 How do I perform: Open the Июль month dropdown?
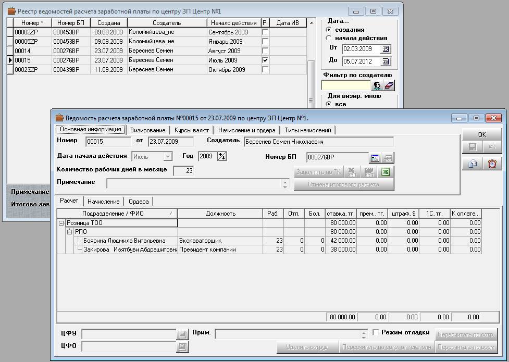168,157
